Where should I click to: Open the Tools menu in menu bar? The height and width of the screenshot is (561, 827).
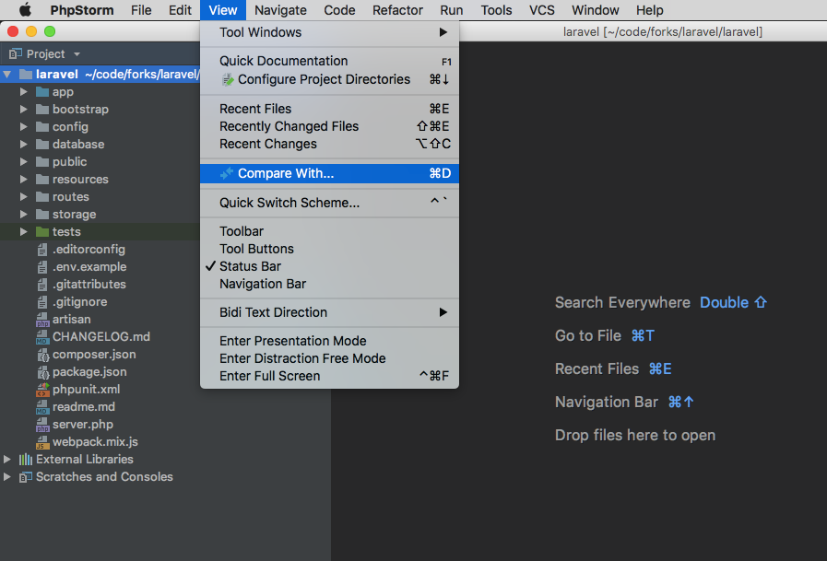click(x=496, y=10)
